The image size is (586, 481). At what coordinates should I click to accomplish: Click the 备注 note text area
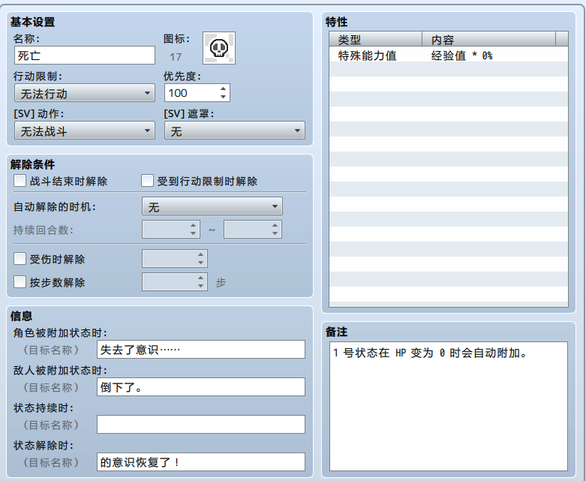(449, 406)
